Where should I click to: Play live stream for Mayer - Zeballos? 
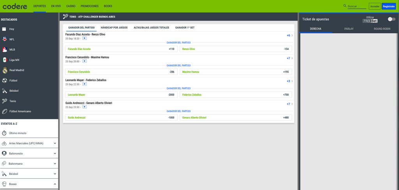coord(85,84)
